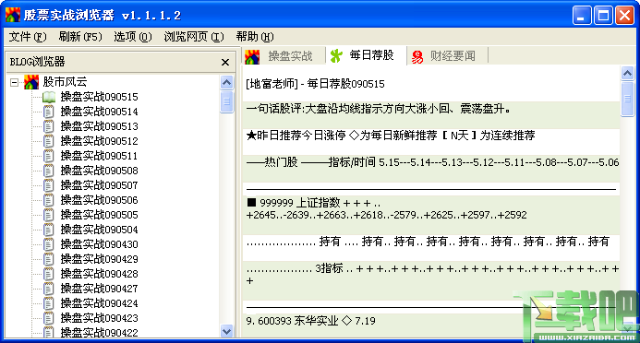Image resolution: width=640 pixels, height=343 pixels.
Task: Open the 选项(O) menu
Action: click(133, 37)
